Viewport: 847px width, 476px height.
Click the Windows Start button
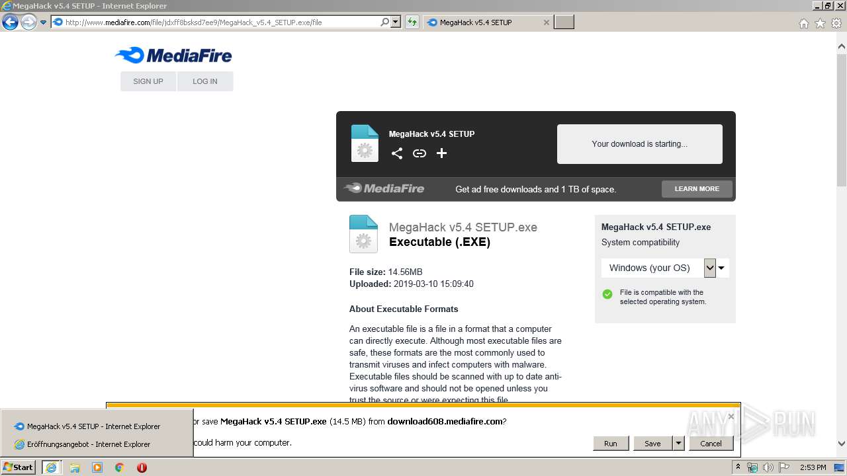19,467
